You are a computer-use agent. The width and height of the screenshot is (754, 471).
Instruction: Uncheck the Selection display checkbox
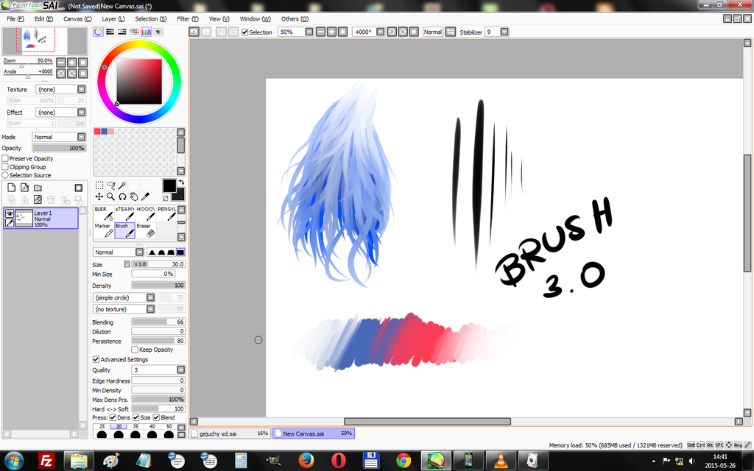click(x=244, y=32)
